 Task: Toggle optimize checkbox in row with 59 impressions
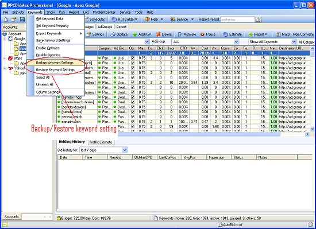(x=132, y=127)
